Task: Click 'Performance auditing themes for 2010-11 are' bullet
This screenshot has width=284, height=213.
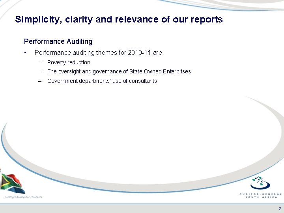Action: [98, 53]
